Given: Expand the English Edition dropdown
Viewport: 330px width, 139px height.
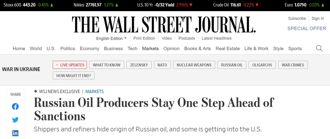Looking at the screenshot, I should [x=111, y=38].
